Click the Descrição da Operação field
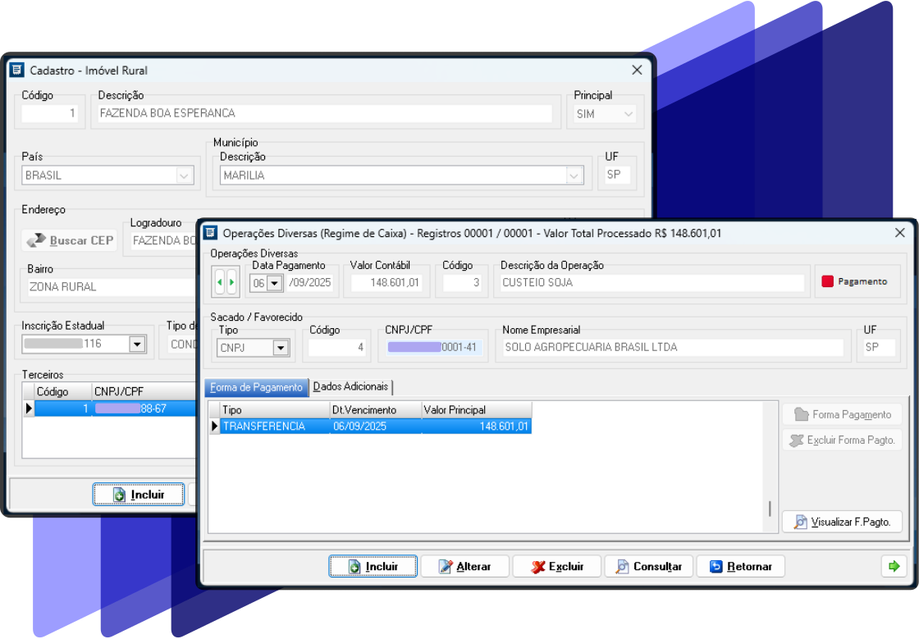This screenshot has height=639, width=919. click(x=652, y=282)
